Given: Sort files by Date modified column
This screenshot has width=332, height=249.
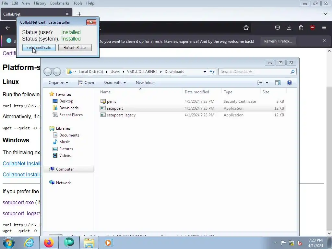Looking at the screenshot, I should [x=197, y=92].
